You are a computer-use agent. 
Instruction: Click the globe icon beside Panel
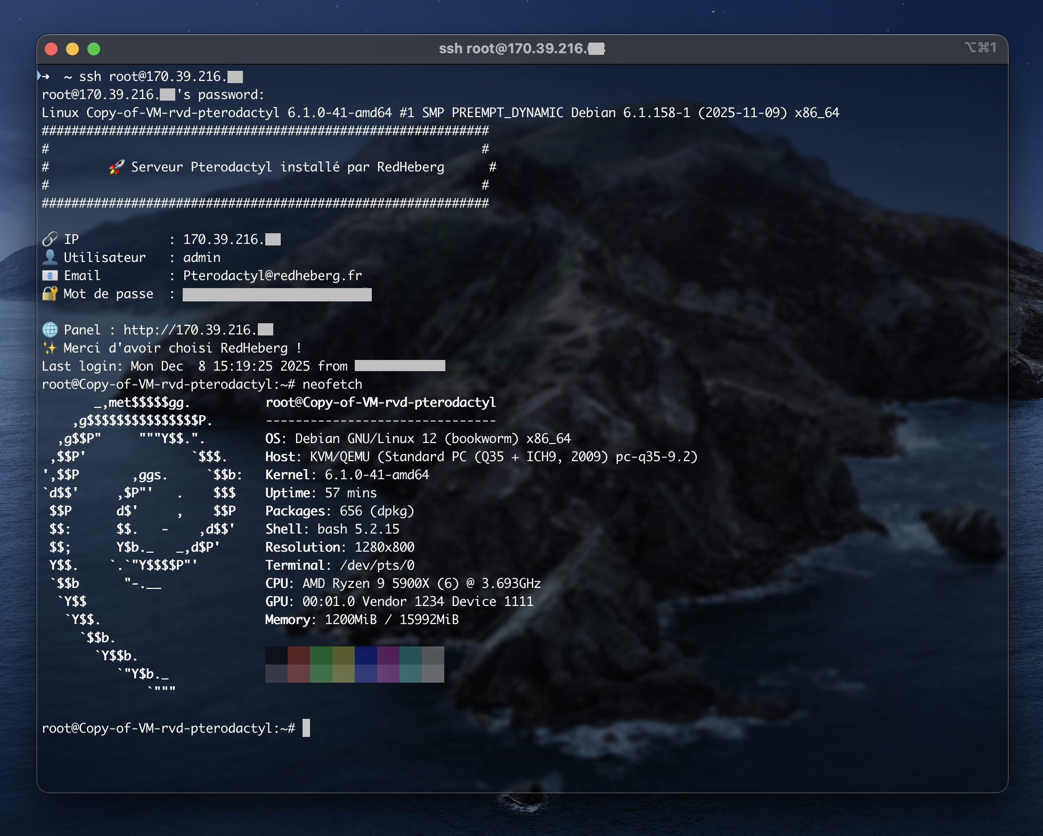click(50, 330)
